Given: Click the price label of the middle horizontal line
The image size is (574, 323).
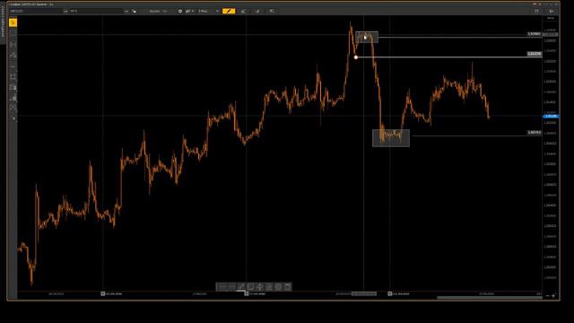Looking at the screenshot, I should coord(535,54).
